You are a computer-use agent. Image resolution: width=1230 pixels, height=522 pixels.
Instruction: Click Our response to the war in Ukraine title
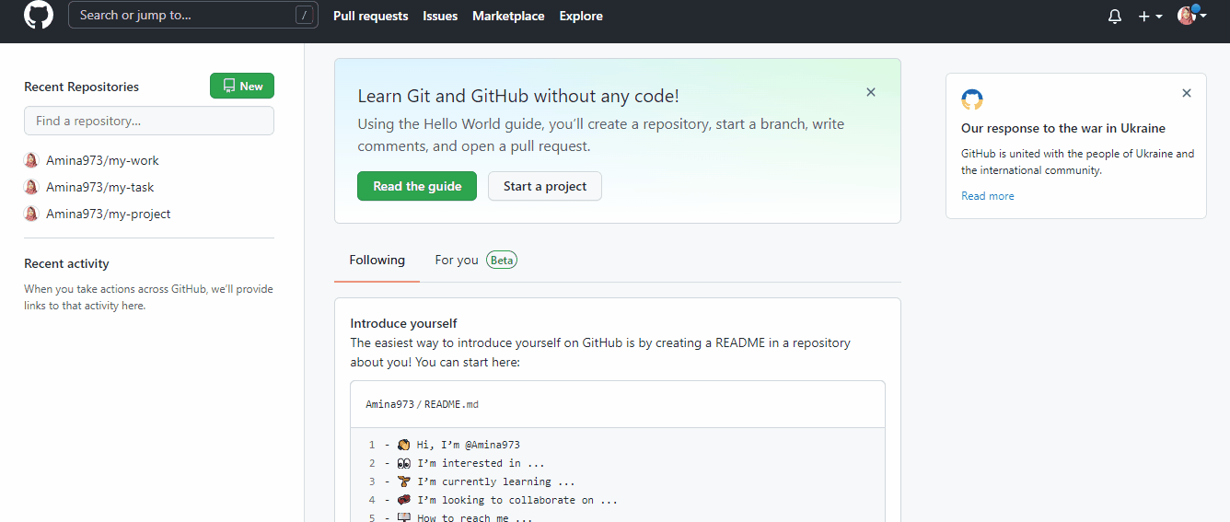pos(1063,128)
